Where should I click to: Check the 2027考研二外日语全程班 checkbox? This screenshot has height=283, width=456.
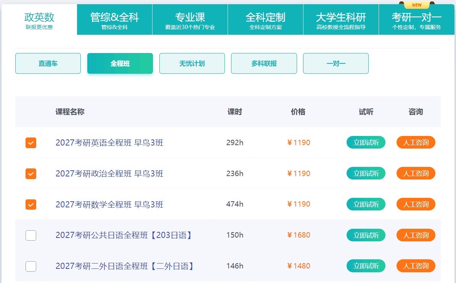31,266
